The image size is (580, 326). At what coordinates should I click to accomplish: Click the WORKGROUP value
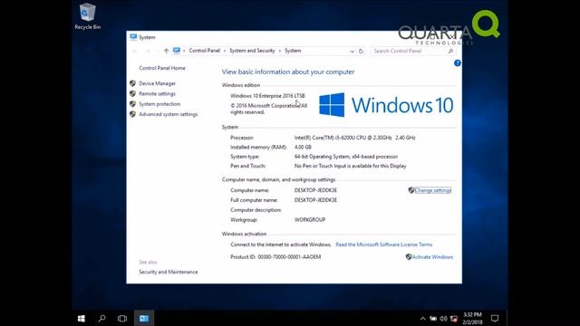point(310,219)
